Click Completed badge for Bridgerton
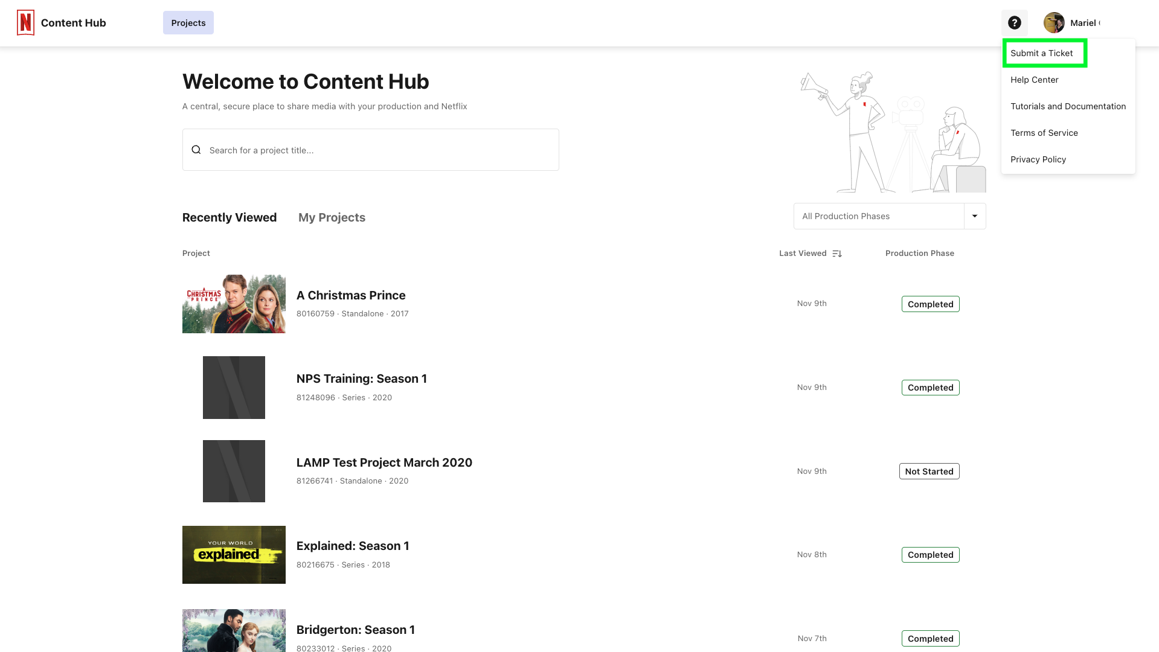The height and width of the screenshot is (652, 1159). pyautogui.click(x=930, y=639)
